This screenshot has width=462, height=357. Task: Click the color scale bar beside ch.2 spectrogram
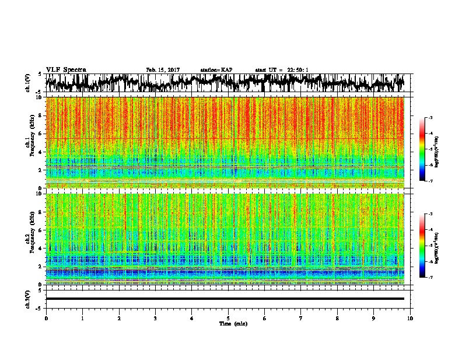pos(422,246)
